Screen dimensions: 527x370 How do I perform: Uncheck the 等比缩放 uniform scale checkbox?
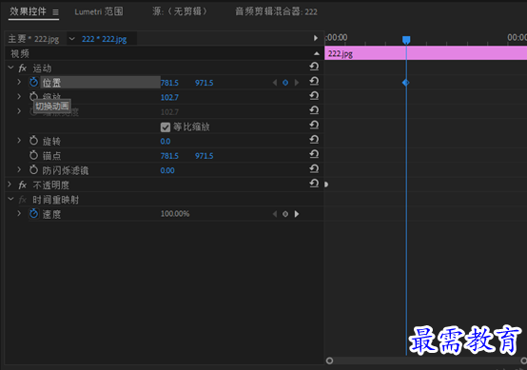coord(165,127)
